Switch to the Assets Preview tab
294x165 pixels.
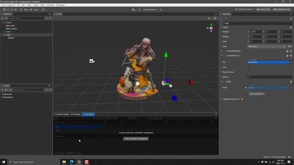(x=62, y=114)
